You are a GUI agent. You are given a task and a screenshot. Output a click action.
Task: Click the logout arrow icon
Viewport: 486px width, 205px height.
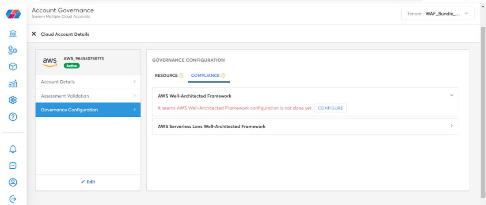pyautogui.click(x=13, y=199)
